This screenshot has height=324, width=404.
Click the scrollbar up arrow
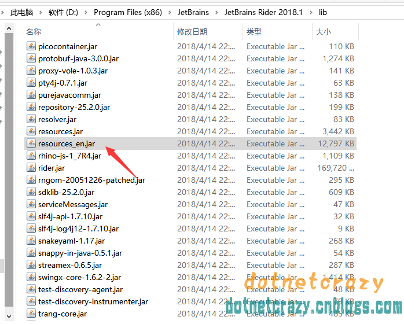pos(9,28)
